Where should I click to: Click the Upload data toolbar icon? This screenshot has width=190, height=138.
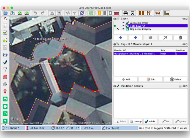point(26,13)
